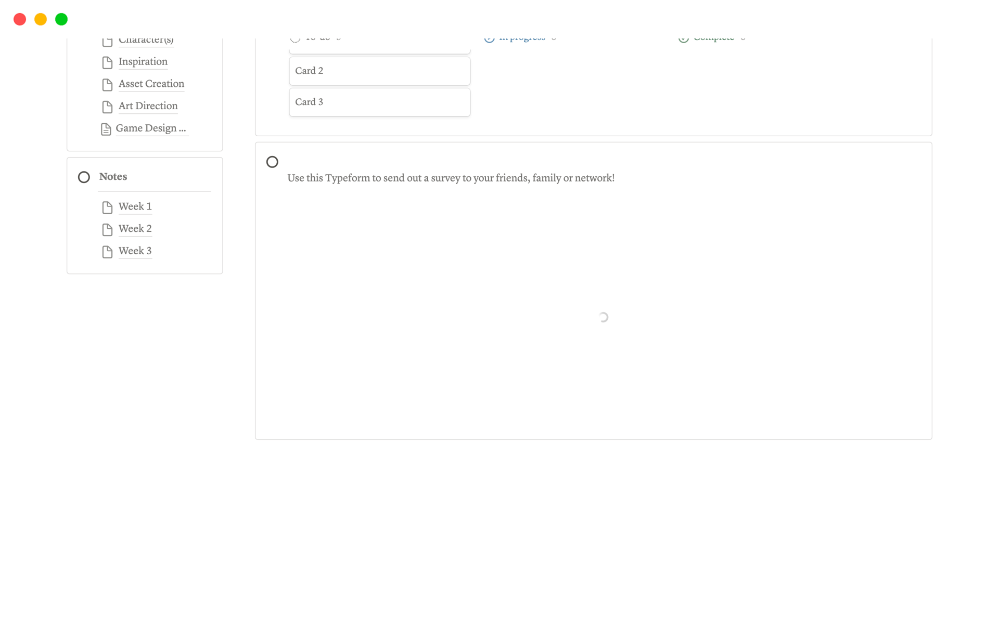
Task: Open Card 3 in the board
Action: tap(379, 102)
